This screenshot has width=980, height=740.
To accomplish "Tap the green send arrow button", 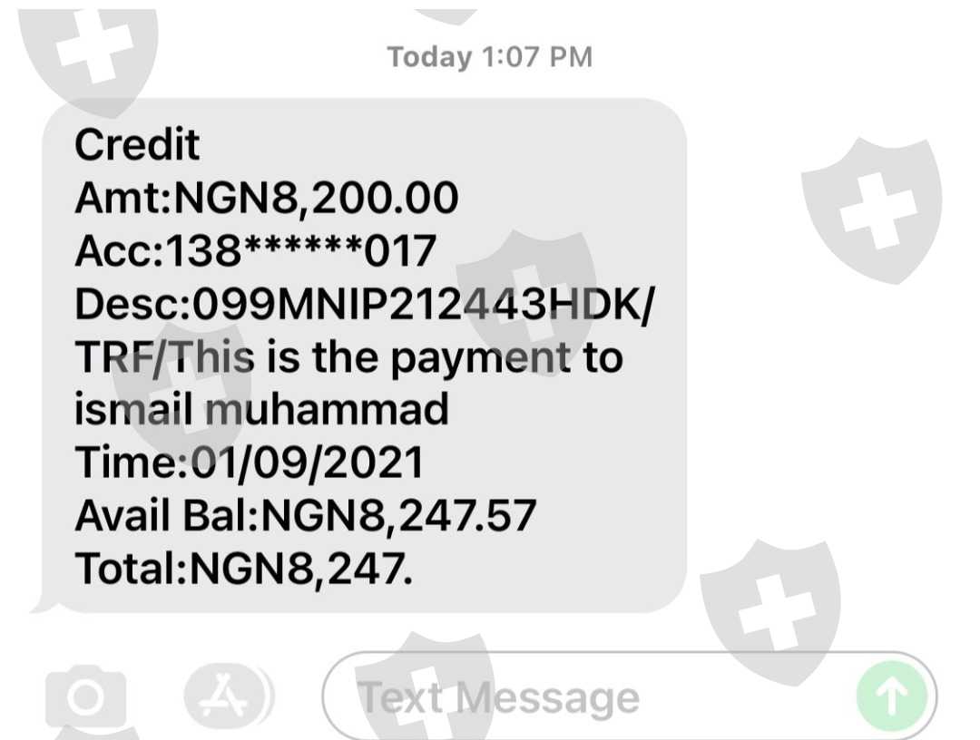I will 892,696.
